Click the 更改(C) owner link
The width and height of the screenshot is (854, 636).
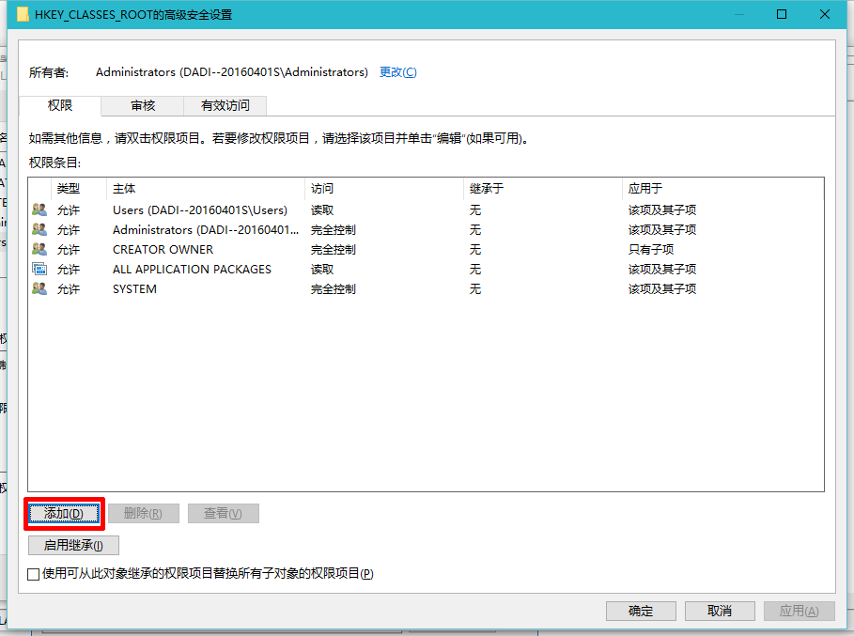pyautogui.click(x=397, y=72)
